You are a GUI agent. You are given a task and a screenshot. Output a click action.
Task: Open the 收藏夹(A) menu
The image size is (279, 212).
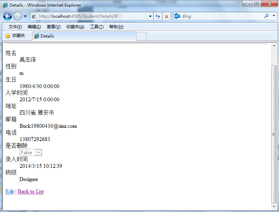click(75, 27)
